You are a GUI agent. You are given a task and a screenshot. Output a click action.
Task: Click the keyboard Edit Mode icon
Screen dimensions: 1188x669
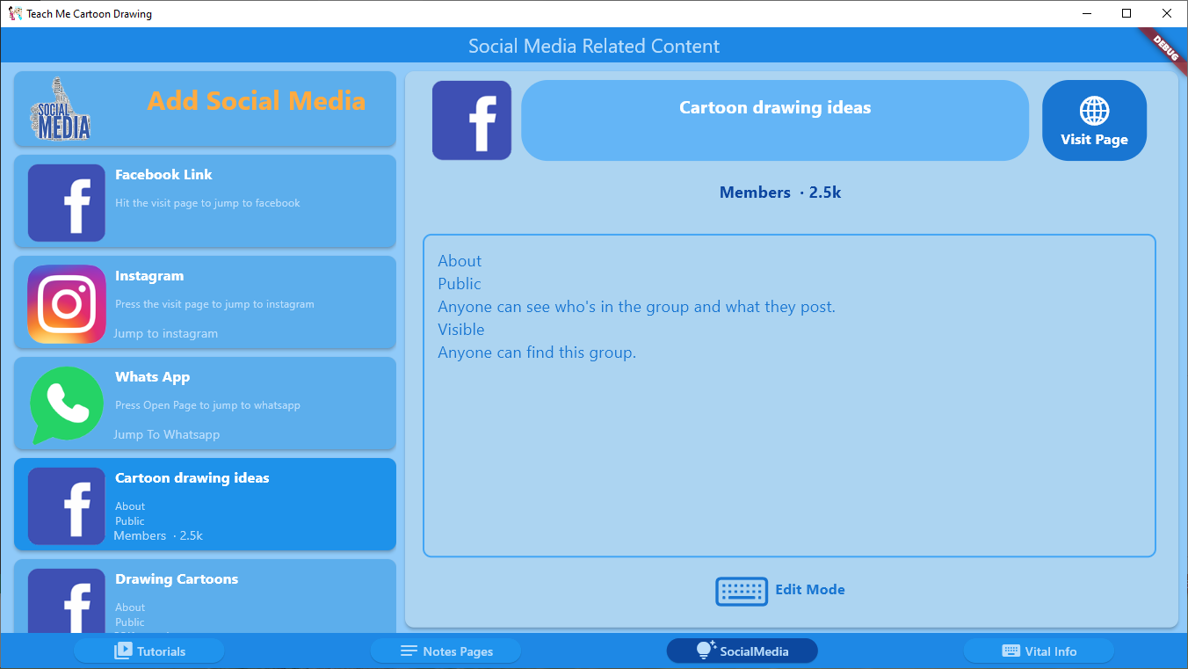point(742,591)
